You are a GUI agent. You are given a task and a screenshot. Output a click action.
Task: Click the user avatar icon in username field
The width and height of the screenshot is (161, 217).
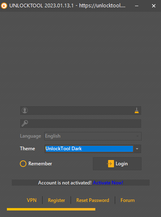point(25,110)
